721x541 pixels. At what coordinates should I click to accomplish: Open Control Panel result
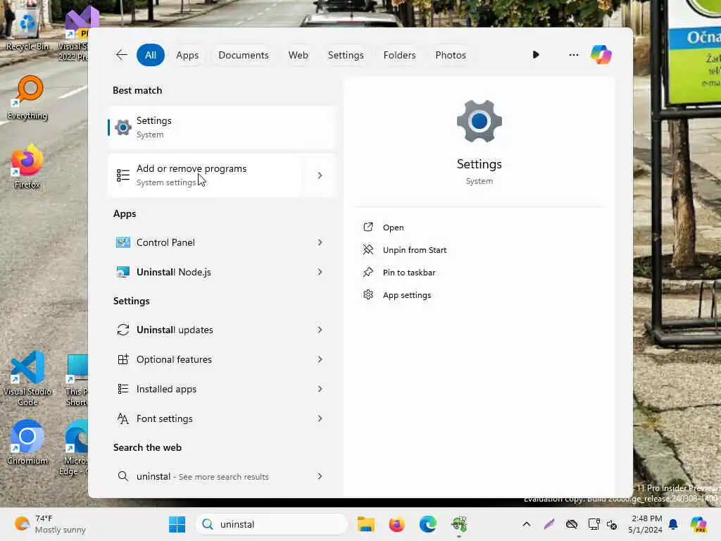click(205, 242)
